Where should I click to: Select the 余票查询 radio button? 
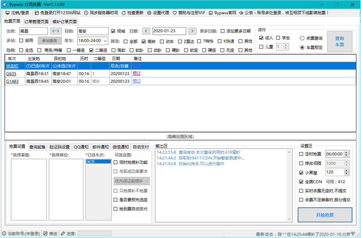pyautogui.click(x=302, y=38)
